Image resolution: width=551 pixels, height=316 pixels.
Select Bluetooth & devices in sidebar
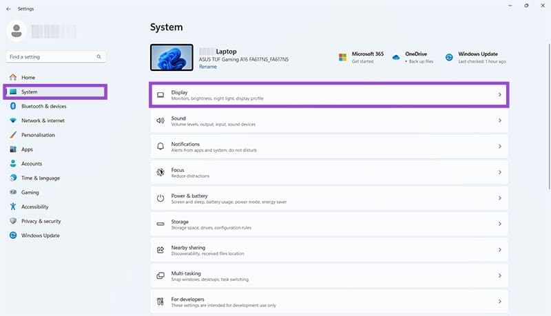click(x=43, y=106)
